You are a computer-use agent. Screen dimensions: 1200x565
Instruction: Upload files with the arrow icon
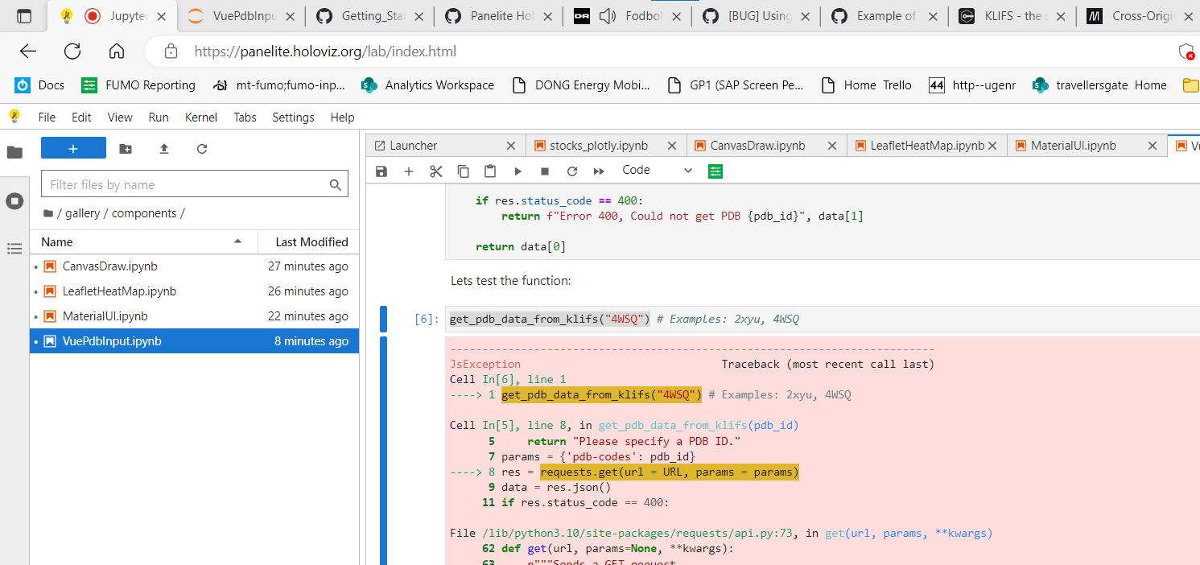pyautogui.click(x=164, y=149)
